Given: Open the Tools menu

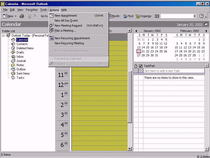Looking at the screenshot, I should tap(44, 10).
